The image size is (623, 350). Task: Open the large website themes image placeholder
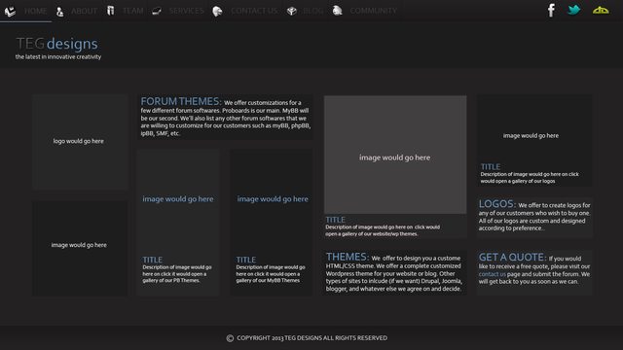point(395,155)
